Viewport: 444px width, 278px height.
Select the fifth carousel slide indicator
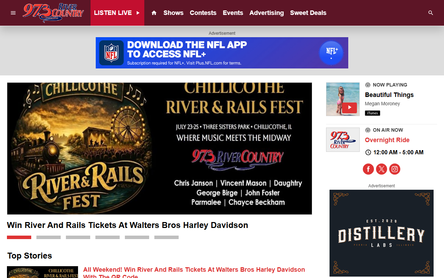137,237
